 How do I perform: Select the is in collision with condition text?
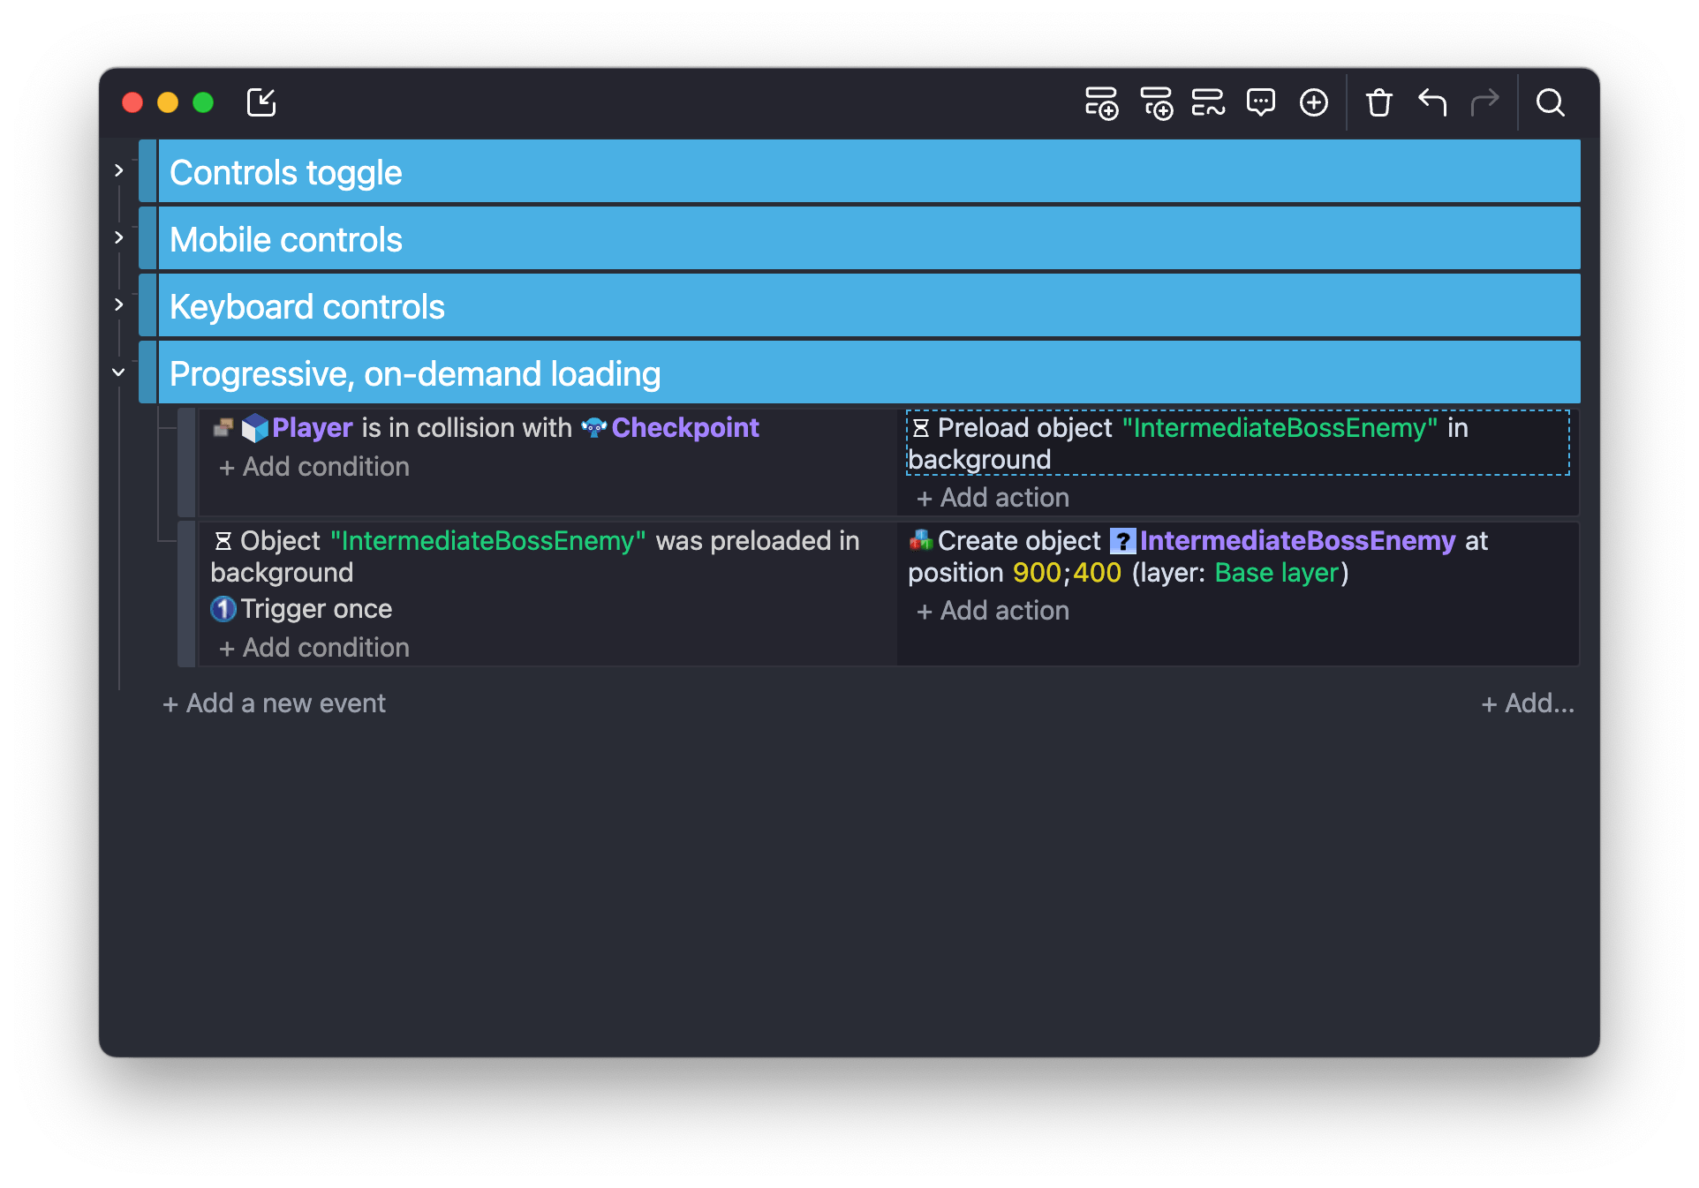click(467, 428)
